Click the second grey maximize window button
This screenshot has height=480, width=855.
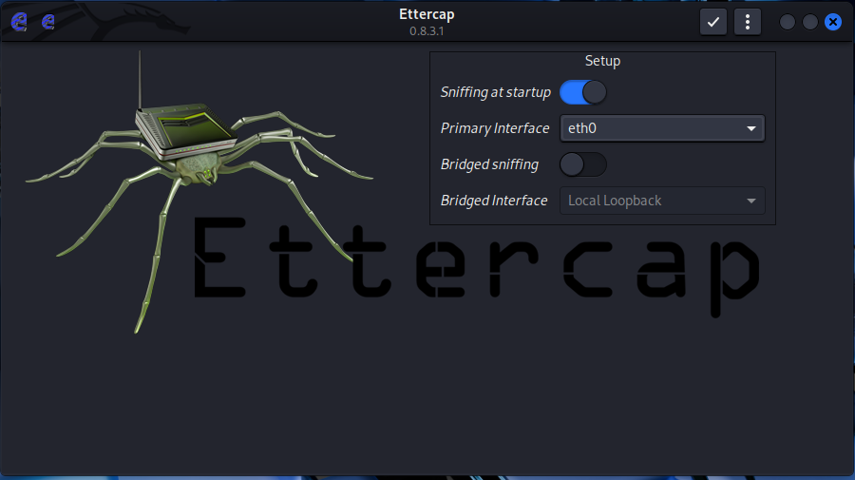click(810, 22)
